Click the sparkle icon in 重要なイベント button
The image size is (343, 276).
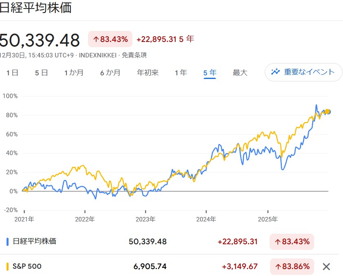tap(276, 72)
